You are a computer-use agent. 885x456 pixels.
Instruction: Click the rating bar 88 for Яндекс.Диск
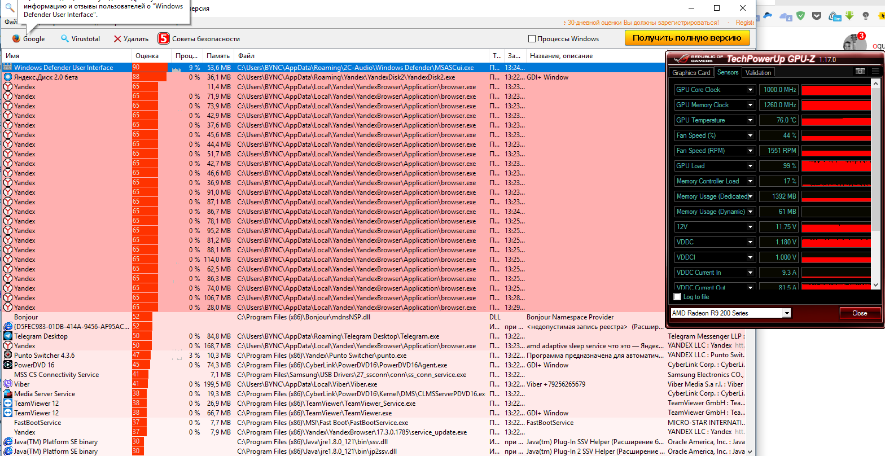click(x=149, y=77)
